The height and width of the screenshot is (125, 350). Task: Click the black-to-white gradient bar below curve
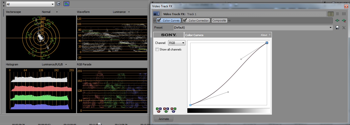pos(229,111)
